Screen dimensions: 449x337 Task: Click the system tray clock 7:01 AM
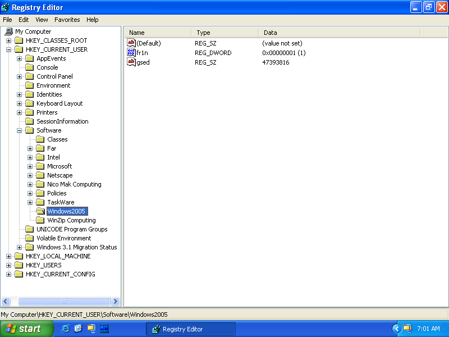(x=428, y=329)
